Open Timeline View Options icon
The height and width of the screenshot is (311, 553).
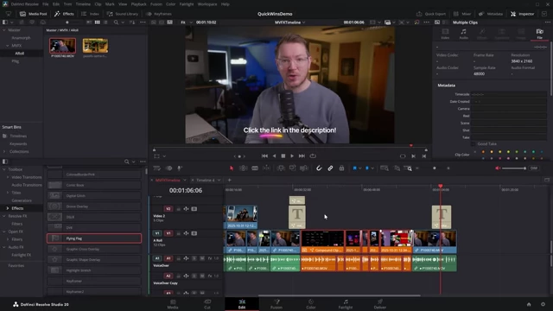[157, 168]
